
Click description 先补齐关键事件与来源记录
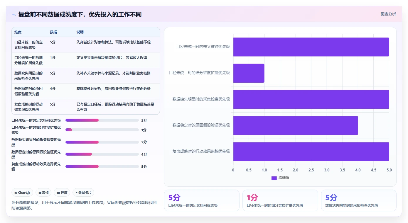(x=114, y=73)
